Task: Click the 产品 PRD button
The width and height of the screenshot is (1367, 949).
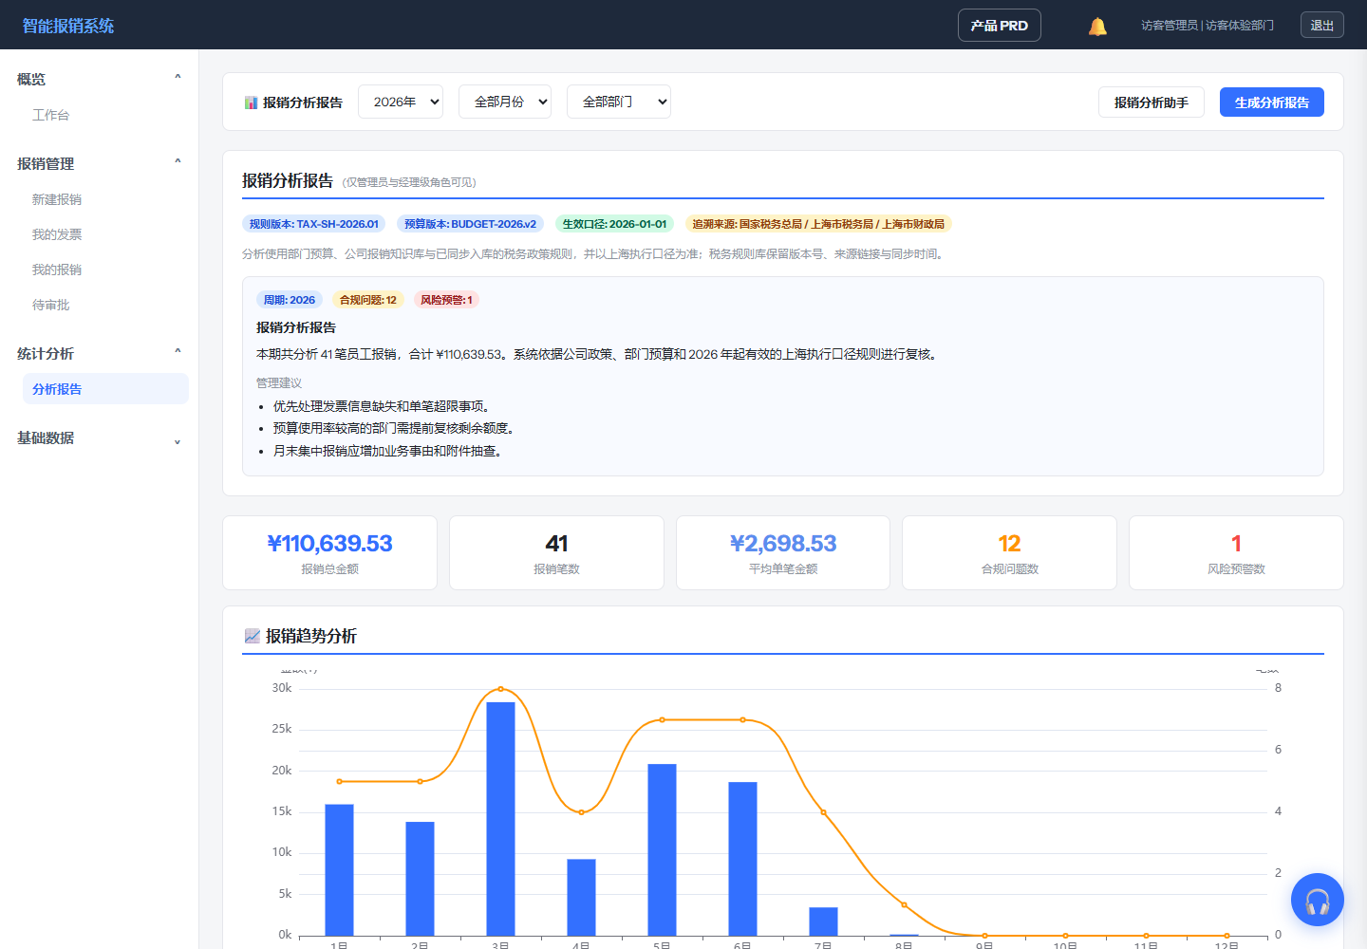Action: tap(1000, 26)
